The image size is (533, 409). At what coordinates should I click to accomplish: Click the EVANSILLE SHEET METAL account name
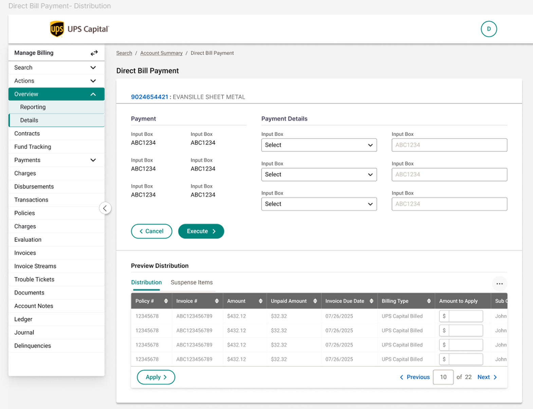click(209, 97)
